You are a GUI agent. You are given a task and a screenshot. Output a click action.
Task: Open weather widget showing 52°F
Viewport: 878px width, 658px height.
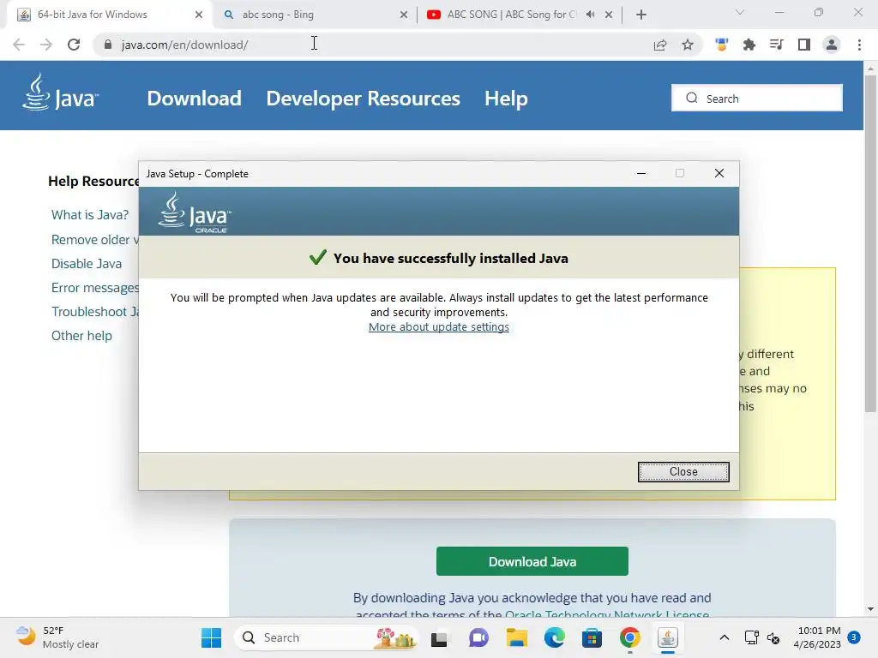click(x=57, y=637)
